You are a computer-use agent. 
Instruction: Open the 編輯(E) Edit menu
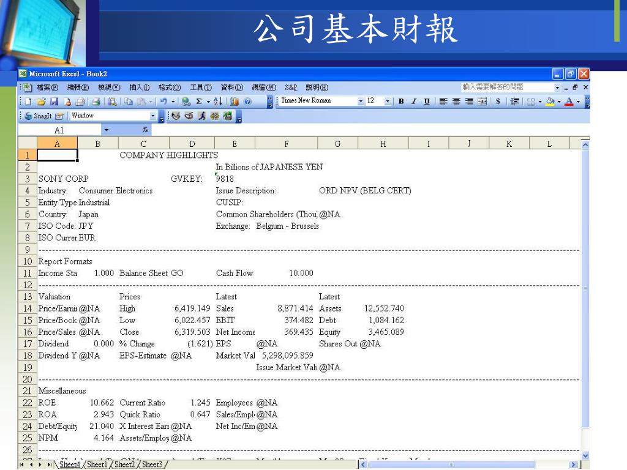point(78,88)
